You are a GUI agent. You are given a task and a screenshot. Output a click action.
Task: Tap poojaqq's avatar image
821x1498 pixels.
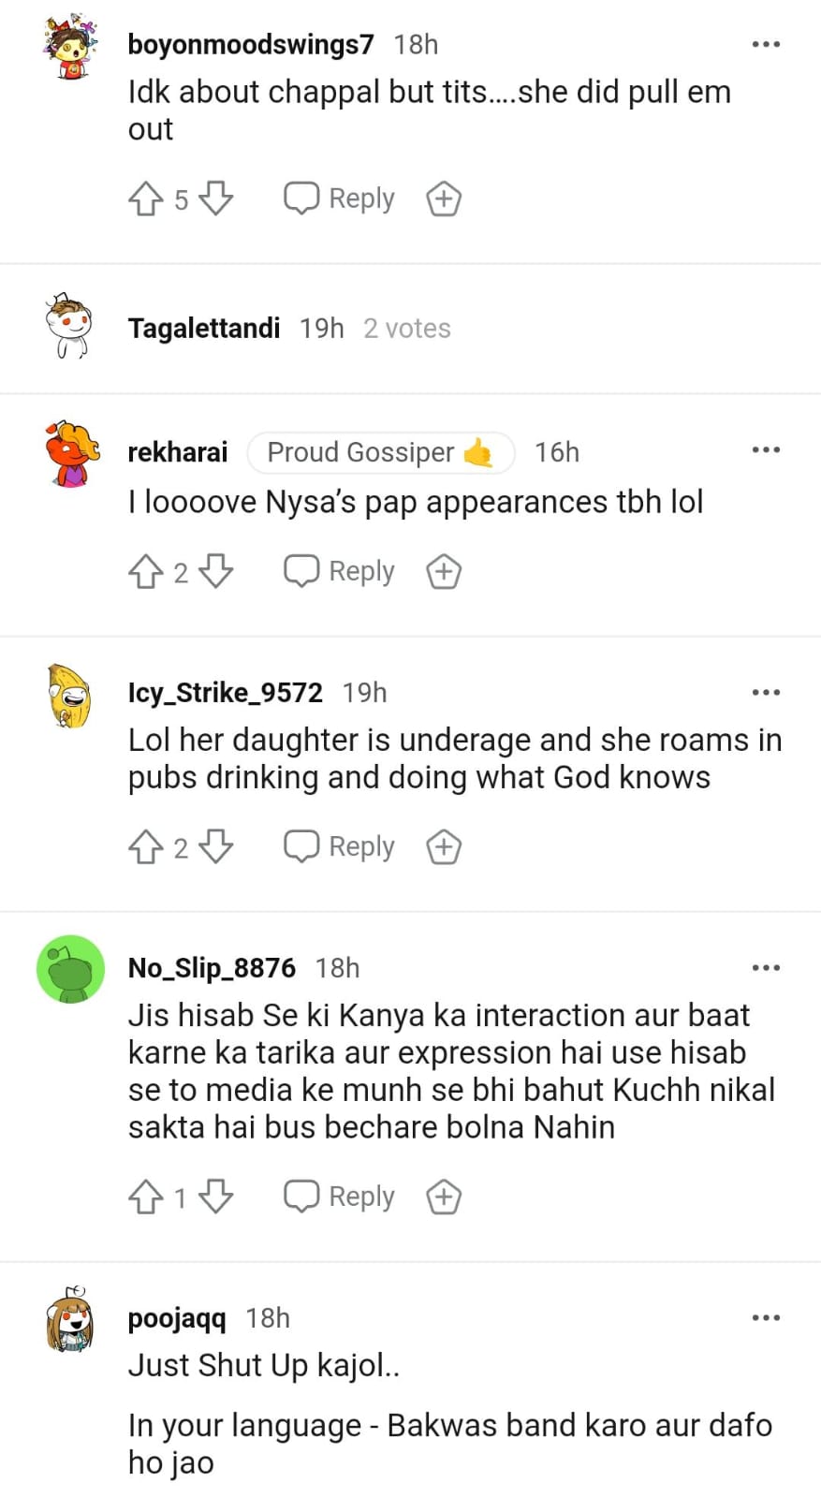click(70, 1318)
